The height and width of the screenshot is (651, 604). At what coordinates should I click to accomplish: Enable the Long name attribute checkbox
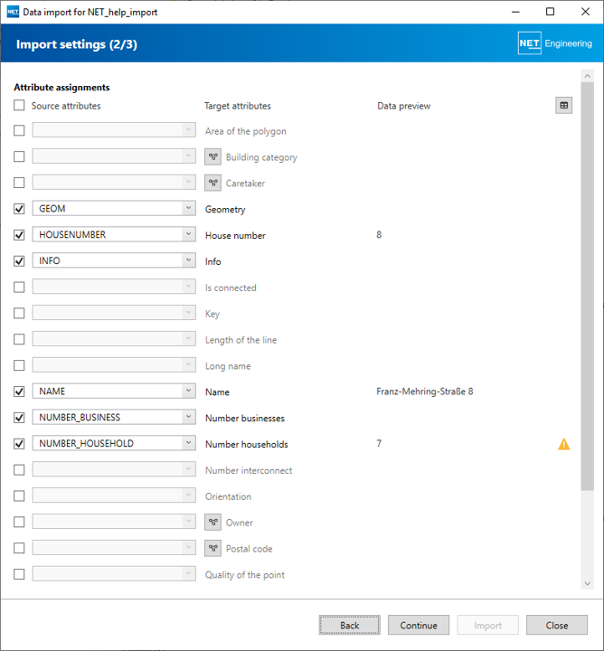point(20,366)
